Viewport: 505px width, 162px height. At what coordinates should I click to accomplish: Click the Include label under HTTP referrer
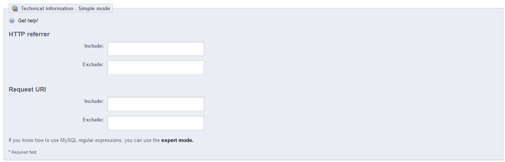94,46
